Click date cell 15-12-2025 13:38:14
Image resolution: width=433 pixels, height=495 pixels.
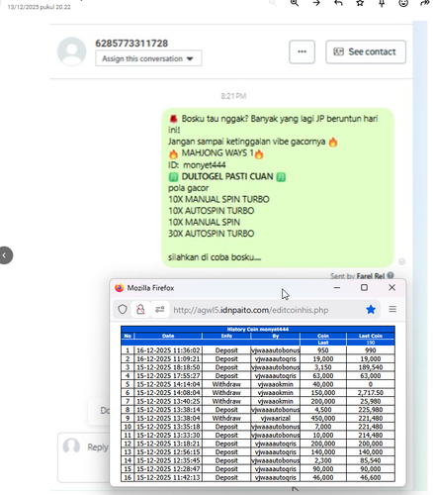coord(168,410)
